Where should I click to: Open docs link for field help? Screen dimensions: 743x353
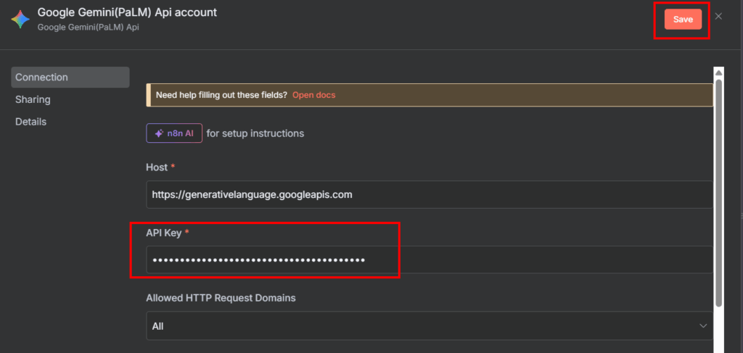point(313,95)
